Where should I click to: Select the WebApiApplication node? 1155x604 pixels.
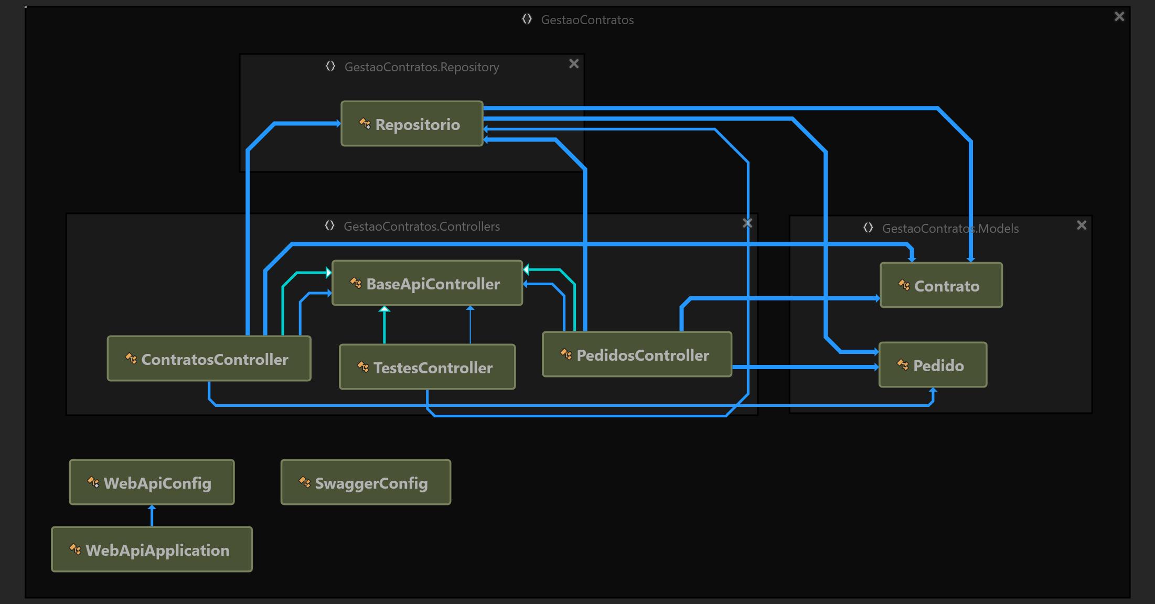tap(152, 549)
